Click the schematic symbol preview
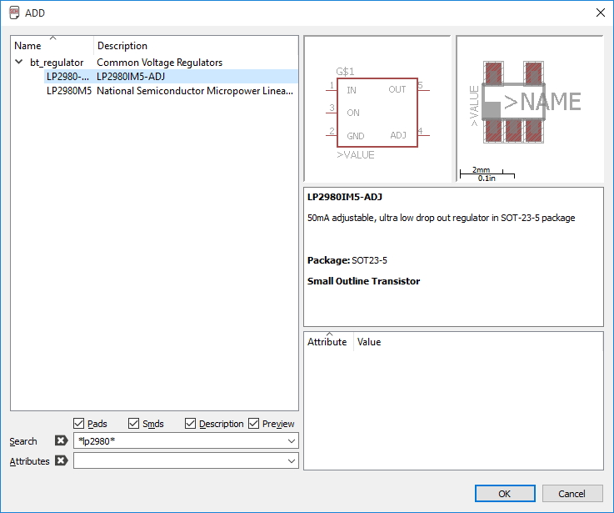614x513 pixels. point(377,109)
